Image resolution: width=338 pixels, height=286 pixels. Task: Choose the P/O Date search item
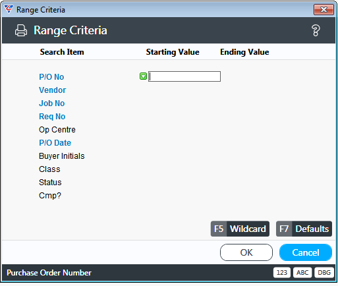point(55,143)
